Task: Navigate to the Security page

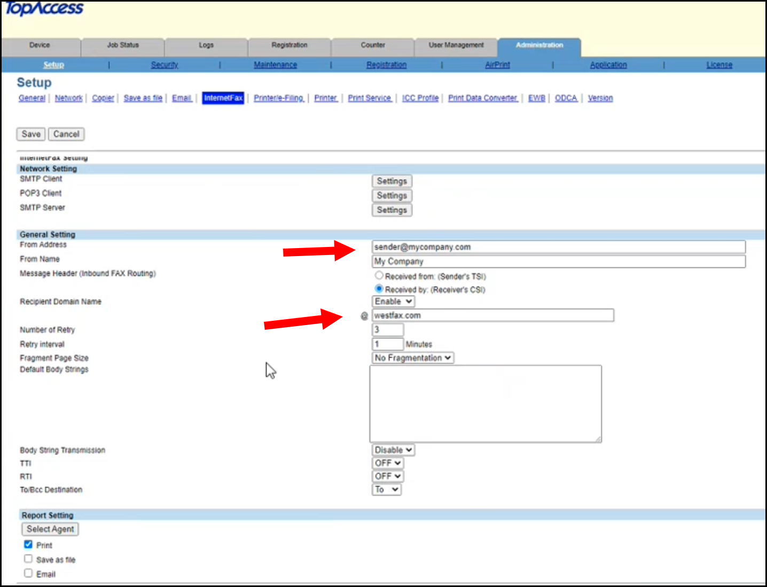Action: [164, 64]
